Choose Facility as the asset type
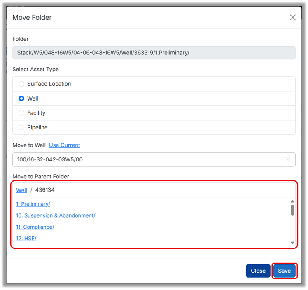The width and height of the screenshot is (308, 290). [x=21, y=113]
